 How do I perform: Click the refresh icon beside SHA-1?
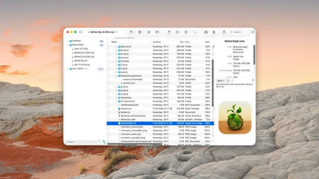click(233, 80)
